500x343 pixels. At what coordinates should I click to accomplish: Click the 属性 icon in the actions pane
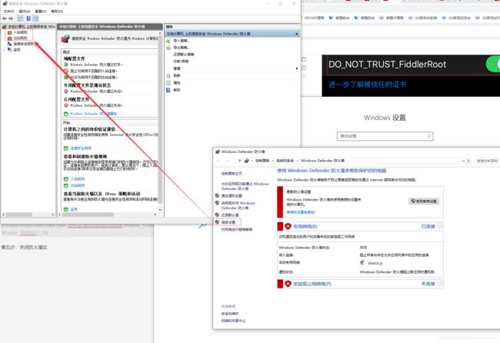168,83
